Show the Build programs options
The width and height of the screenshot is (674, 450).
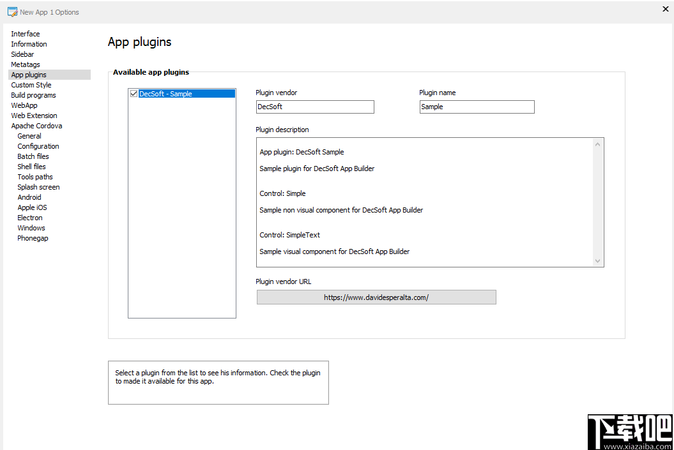point(33,95)
